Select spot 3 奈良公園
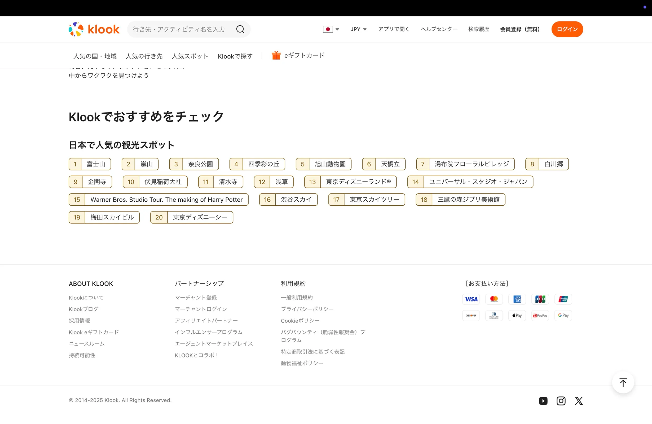The width and height of the screenshot is (652, 424). (x=194, y=164)
